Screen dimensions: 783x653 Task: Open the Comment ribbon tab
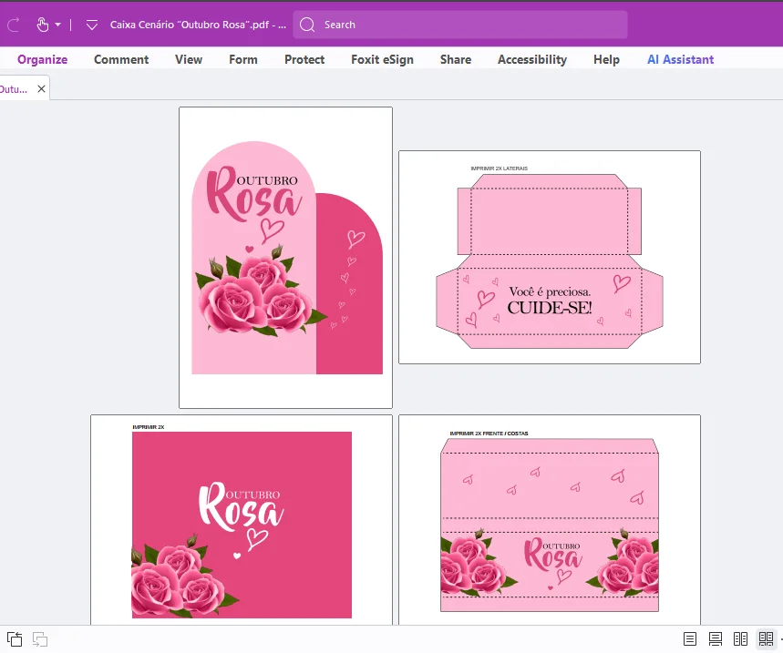pos(121,59)
